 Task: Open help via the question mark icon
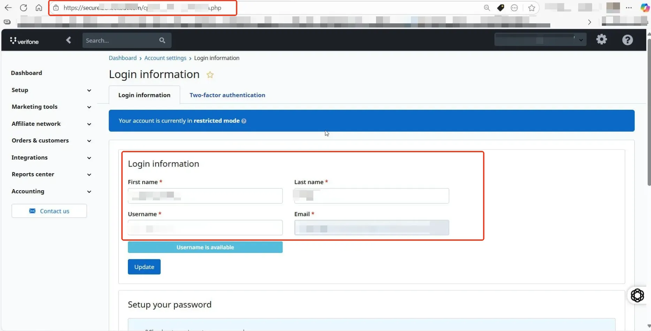click(627, 40)
